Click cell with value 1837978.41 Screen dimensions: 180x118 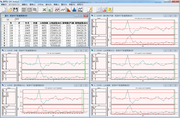pos(55,25)
